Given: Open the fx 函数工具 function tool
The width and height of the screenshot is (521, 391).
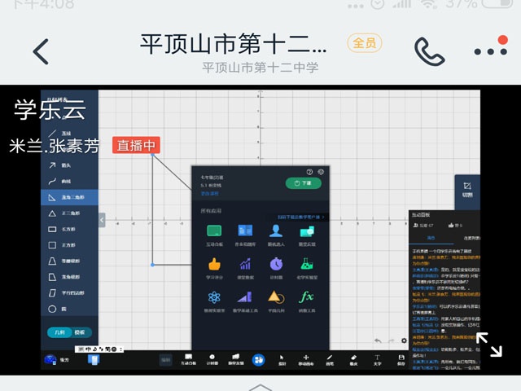Looking at the screenshot, I should (306, 297).
